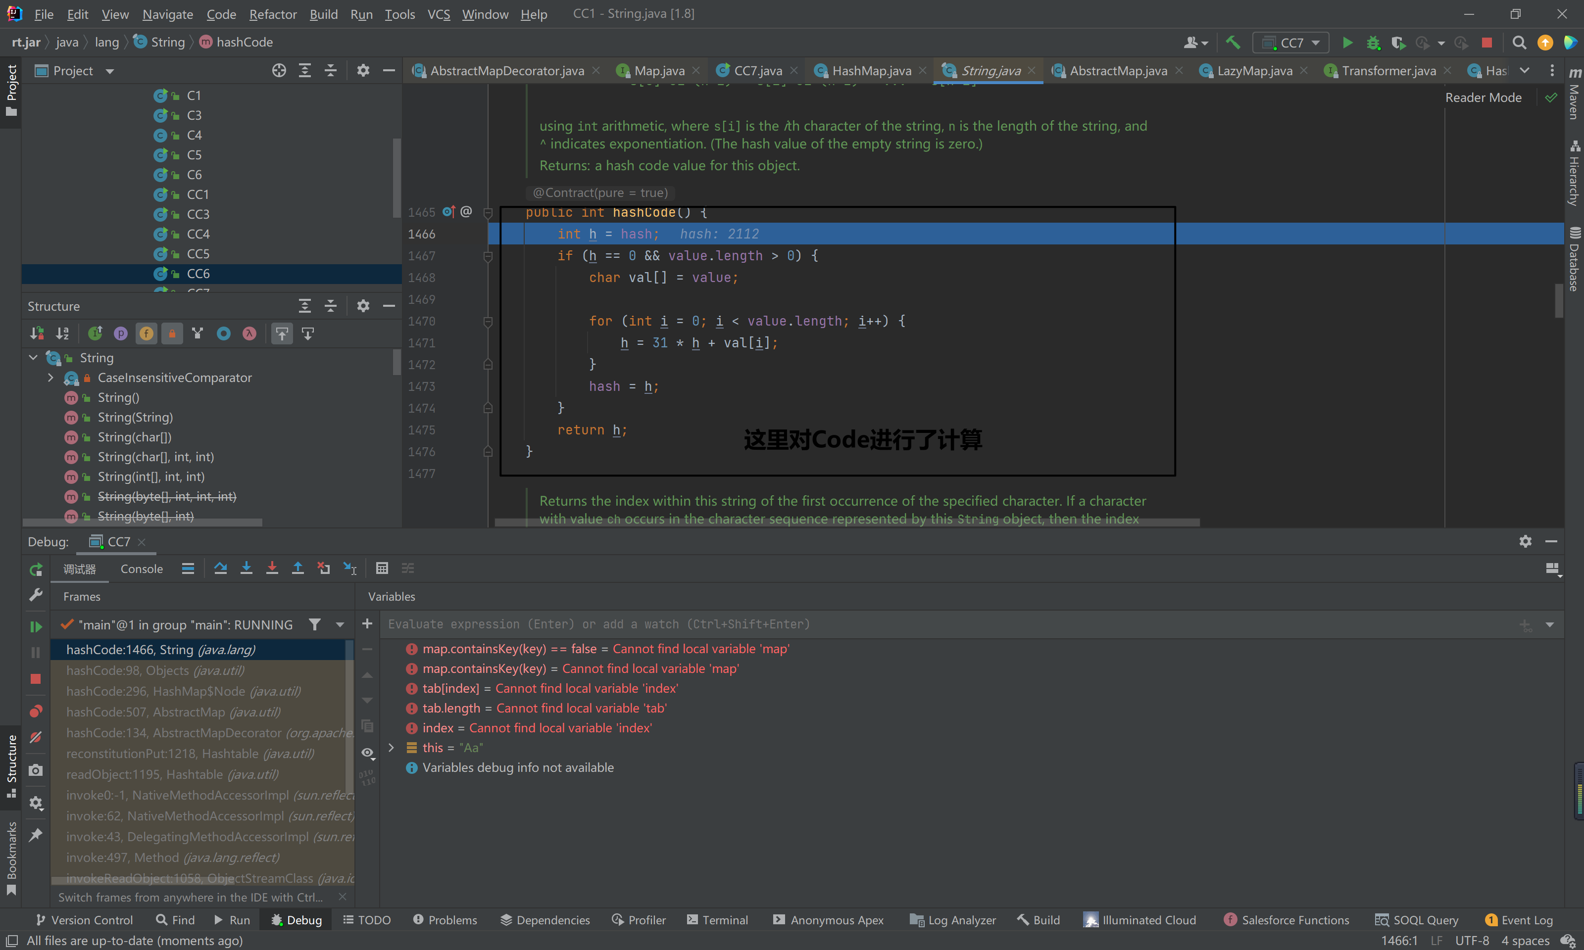
Task: Toggle Mute Breakpoints in debug sidebar
Action: pyautogui.click(x=36, y=737)
